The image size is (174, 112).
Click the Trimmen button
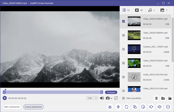111,93
